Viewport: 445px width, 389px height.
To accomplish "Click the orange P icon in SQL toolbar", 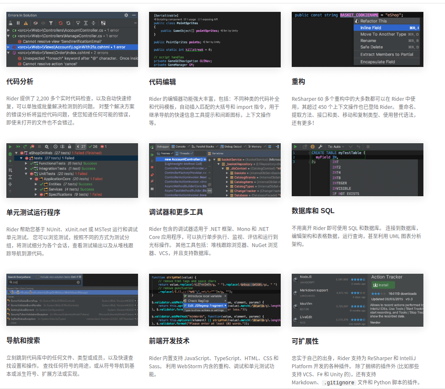I will [312, 147].
